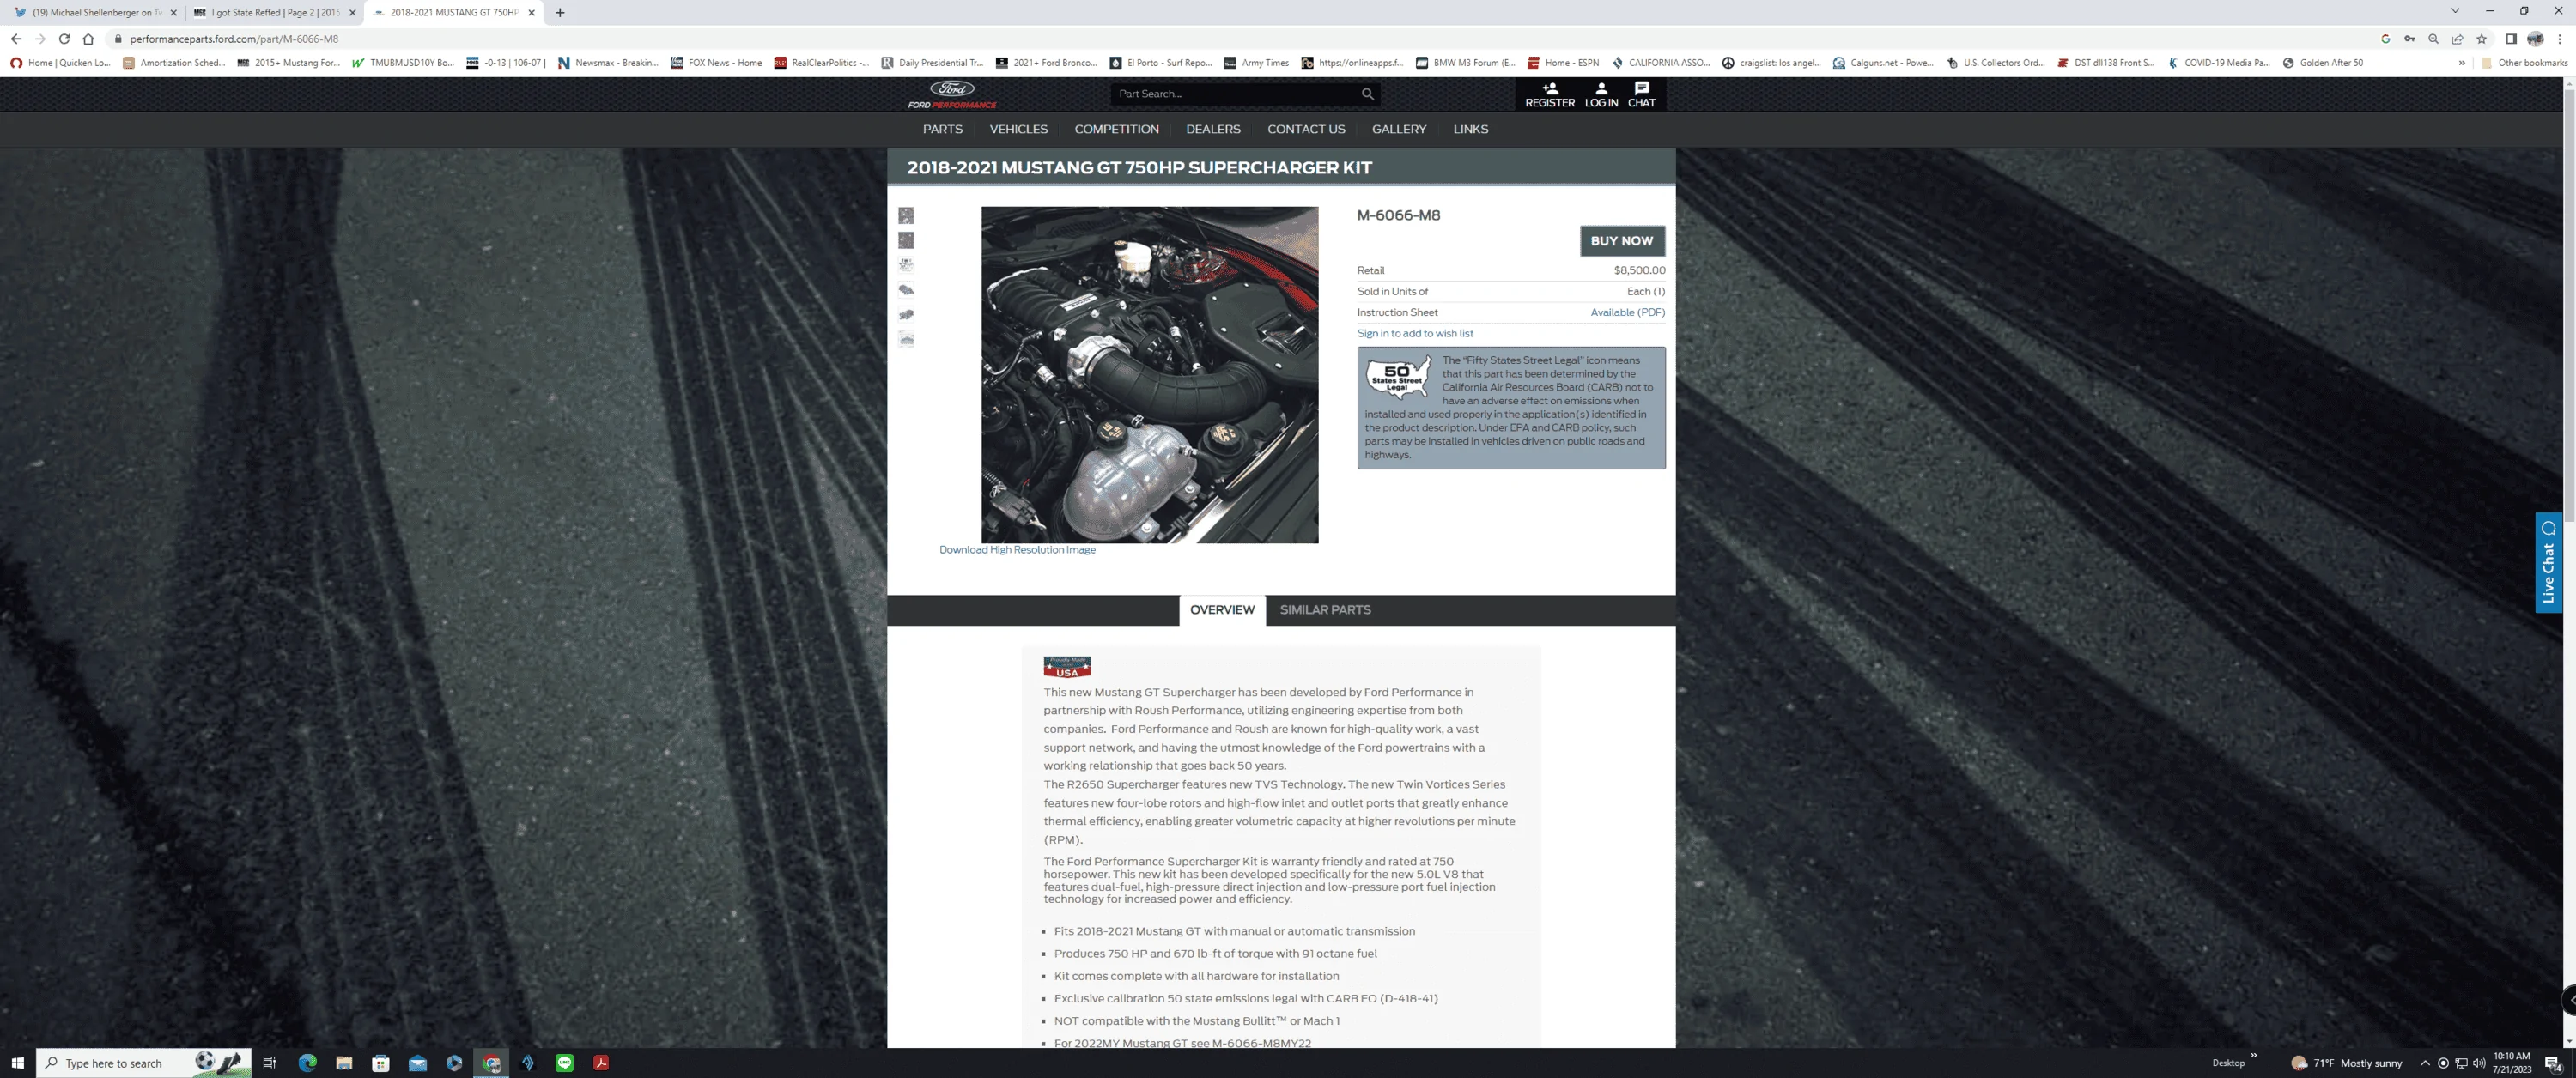Open the PARTS menu
This screenshot has width=2576, height=1078.
click(x=942, y=129)
